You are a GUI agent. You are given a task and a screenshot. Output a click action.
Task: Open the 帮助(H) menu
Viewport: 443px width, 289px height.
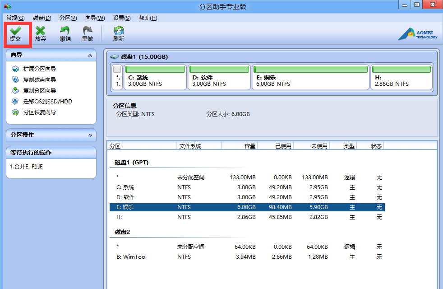[148, 18]
